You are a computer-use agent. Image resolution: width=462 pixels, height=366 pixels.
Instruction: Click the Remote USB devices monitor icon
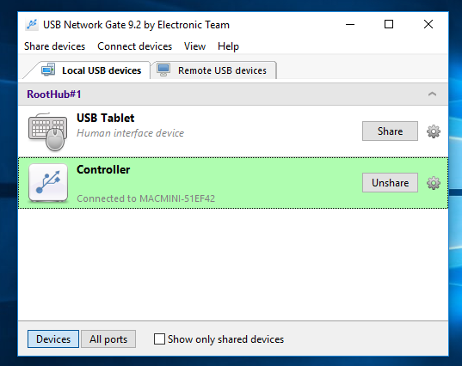pyautogui.click(x=163, y=70)
